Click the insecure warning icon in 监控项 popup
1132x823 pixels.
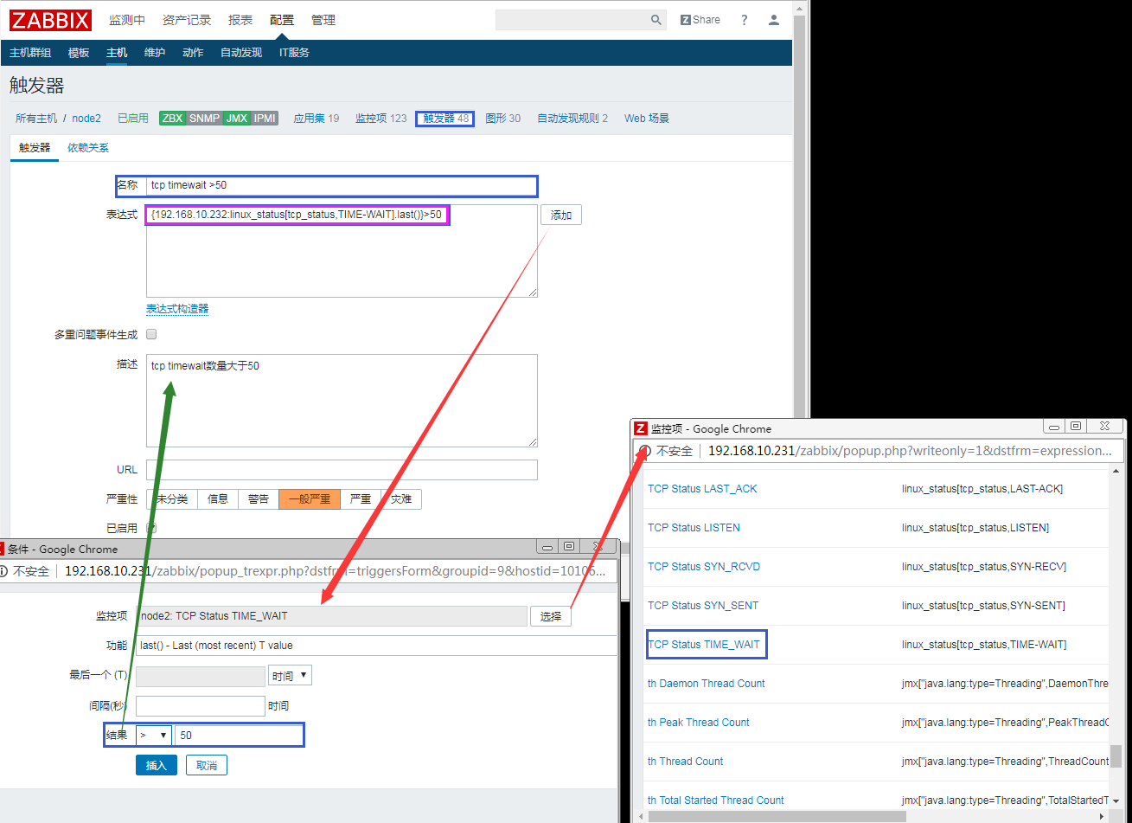(x=644, y=451)
